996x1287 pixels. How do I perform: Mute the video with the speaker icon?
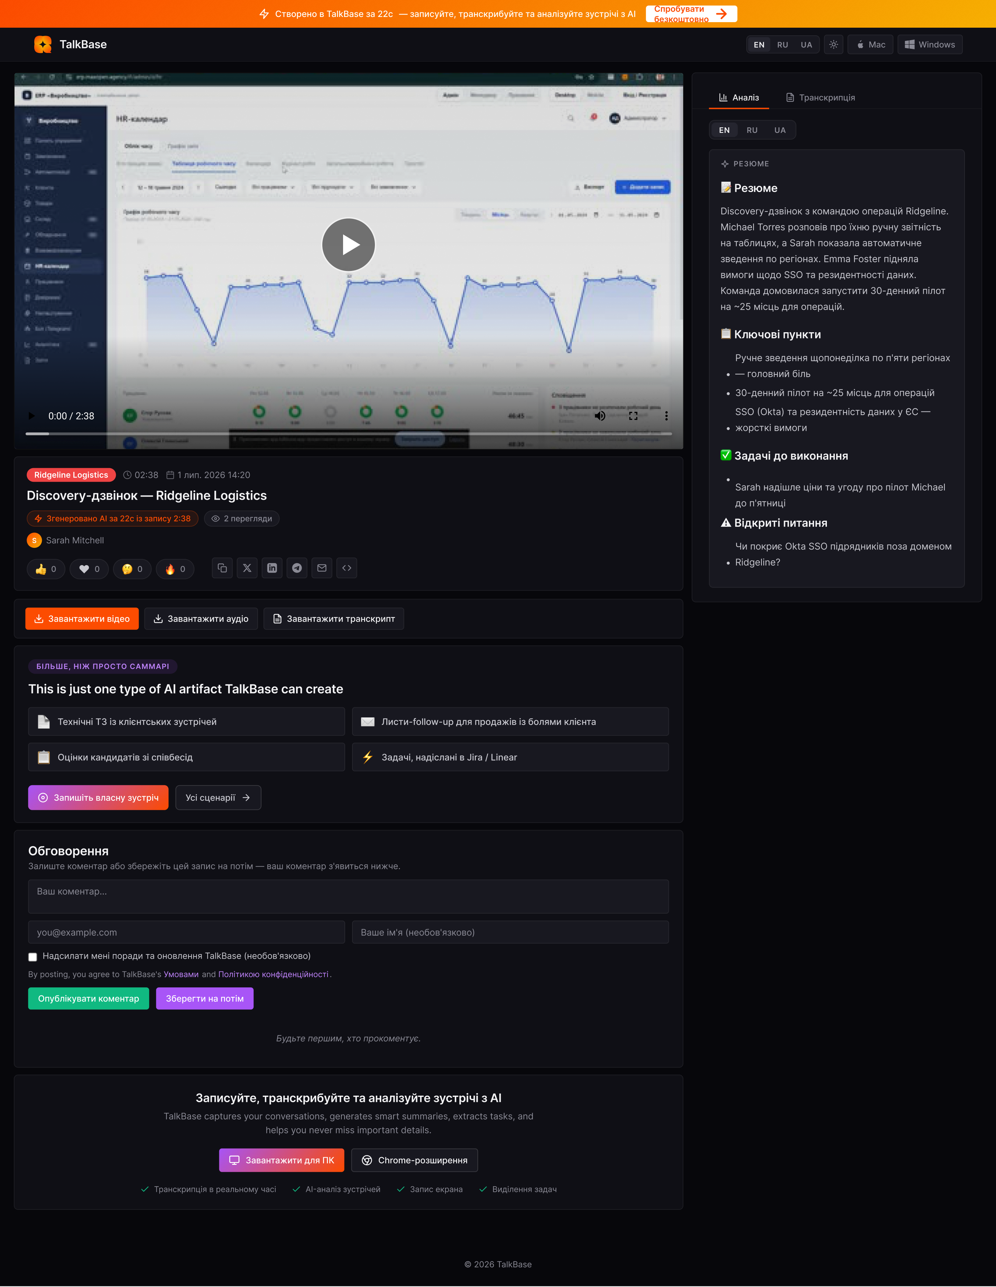[600, 416]
